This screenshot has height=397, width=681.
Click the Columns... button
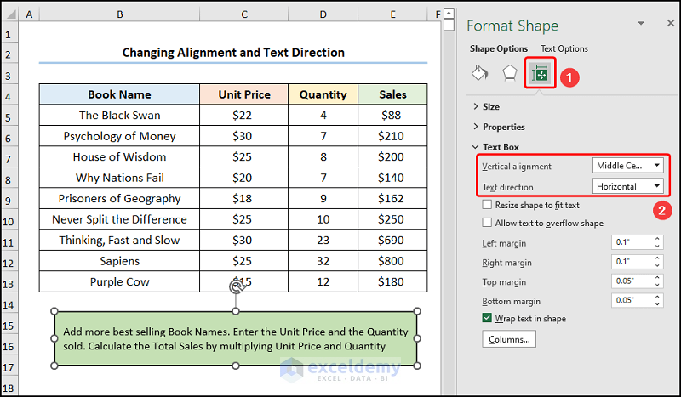509,339
